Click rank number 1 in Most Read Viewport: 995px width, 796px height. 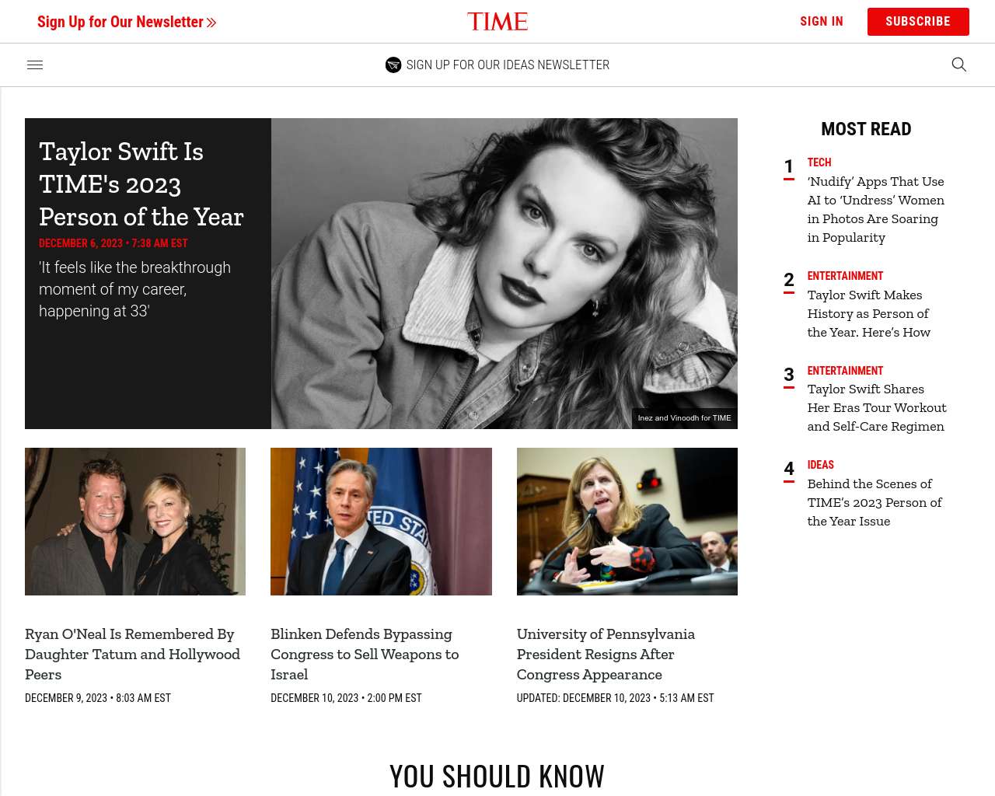point(789,167)
